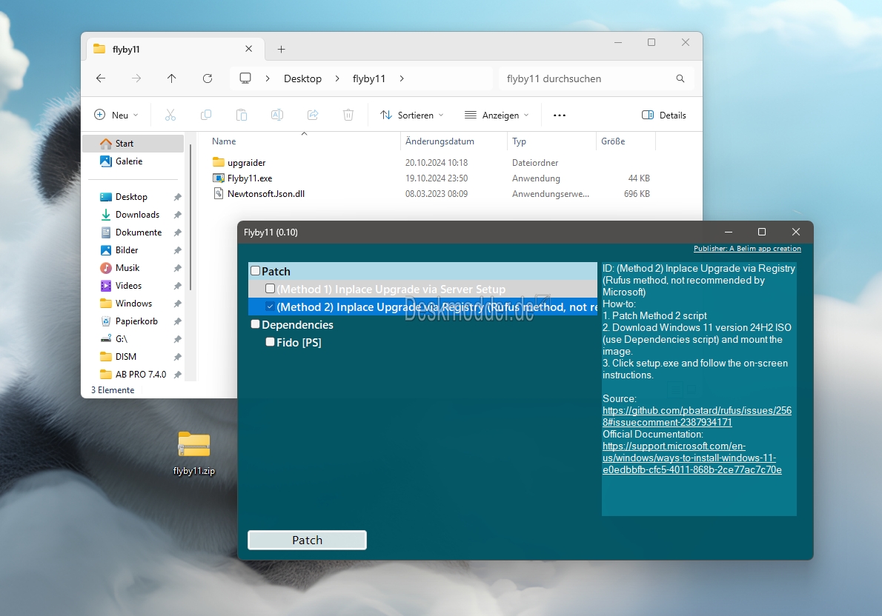Open Start in the Explorer sidebar
Image resolution: width=882 pixels, height=616 pixels.
pyautogui.click(x=133, y=144)
